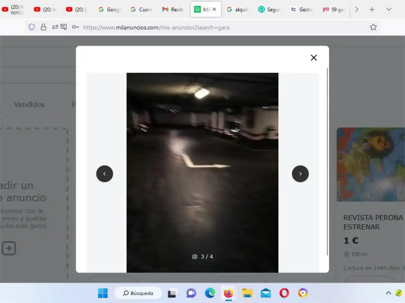Click the blocked camera/autoplay indicator icon
Viewport: 405px width, 303px height.
64,27
